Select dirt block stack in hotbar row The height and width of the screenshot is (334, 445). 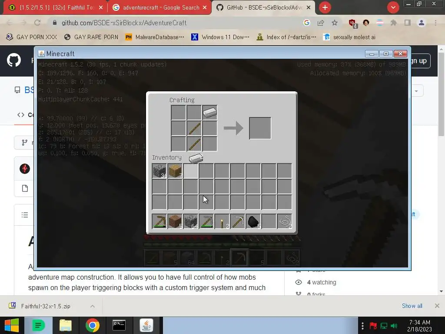[175, 221]
